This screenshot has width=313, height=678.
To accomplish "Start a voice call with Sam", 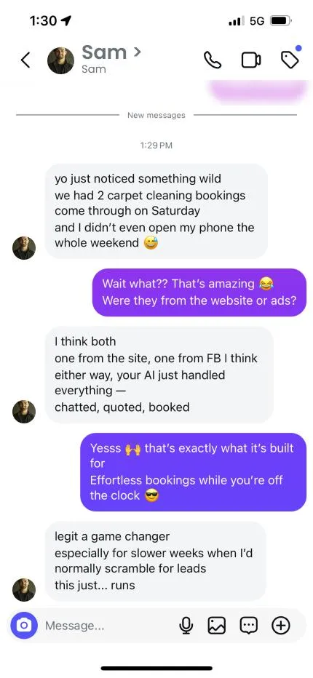I will click(x=213, y=60).
